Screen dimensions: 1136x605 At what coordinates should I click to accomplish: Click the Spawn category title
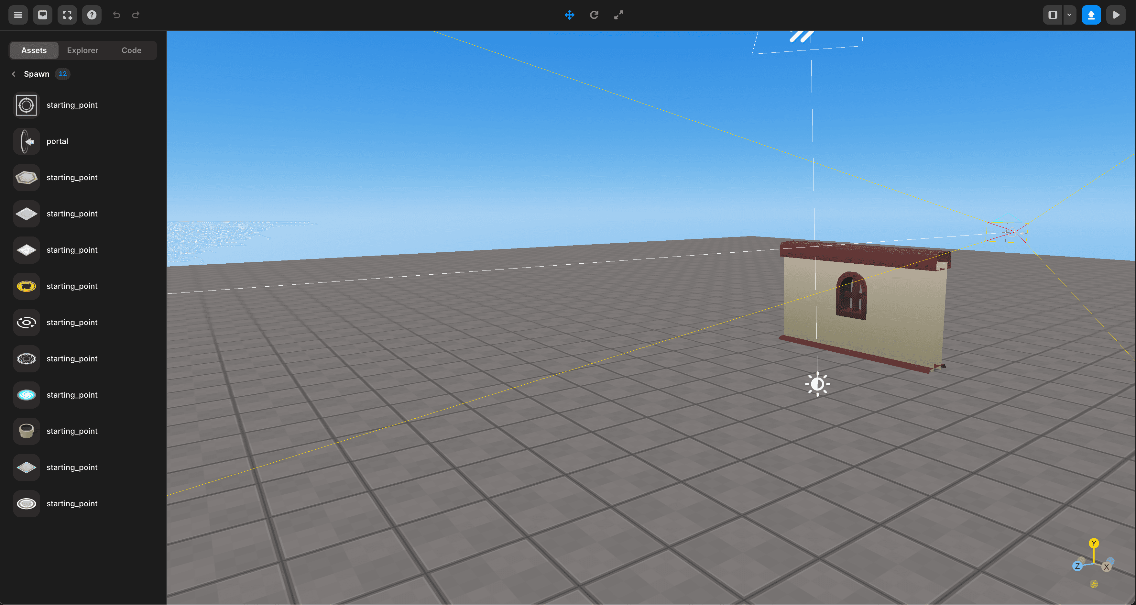(x=37, y=74)
